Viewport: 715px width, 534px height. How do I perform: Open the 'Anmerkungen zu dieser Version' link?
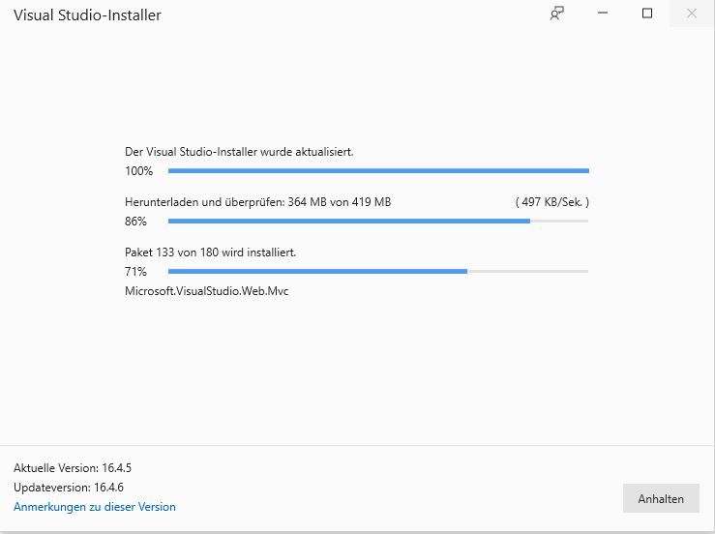click(95, 507)
